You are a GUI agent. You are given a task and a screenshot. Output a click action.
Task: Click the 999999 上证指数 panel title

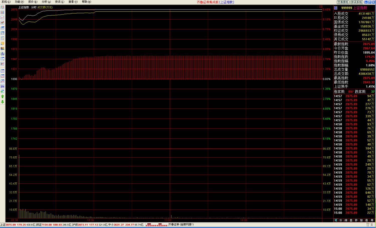tap(354, 8)
